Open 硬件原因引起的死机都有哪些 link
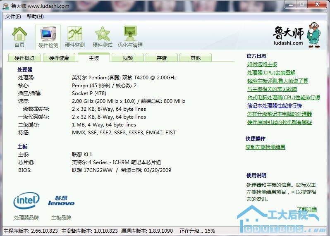 (280, 122)
